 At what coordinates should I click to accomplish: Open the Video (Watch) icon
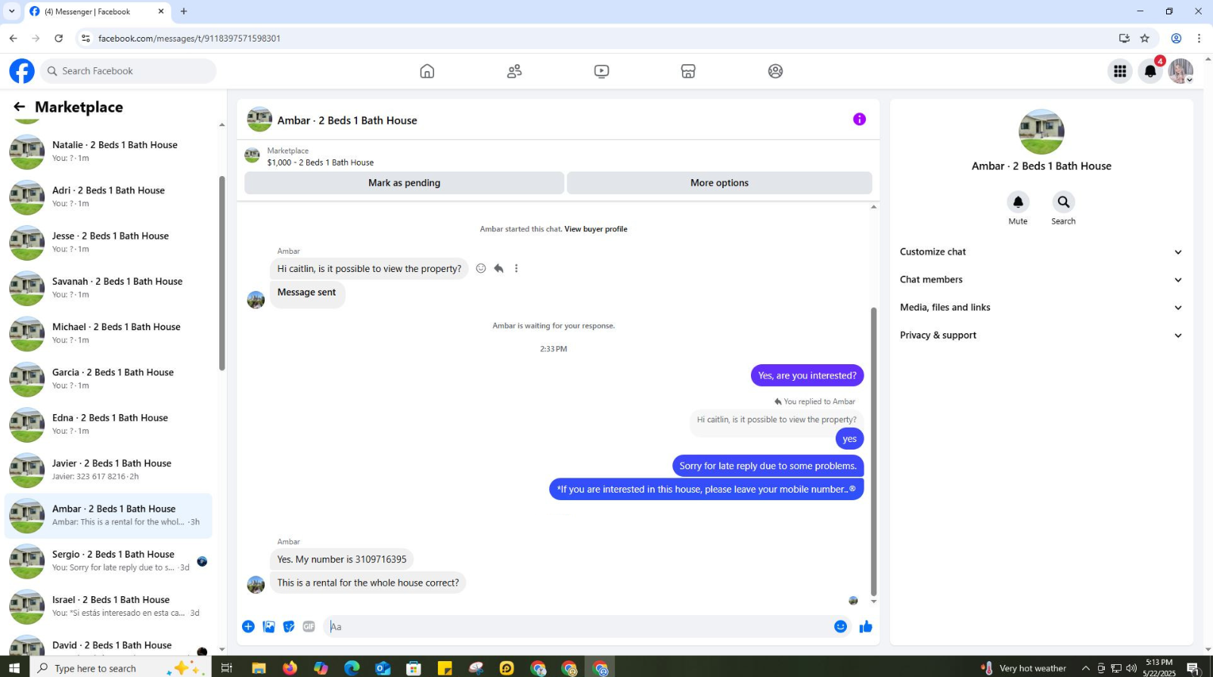point(601,71)
